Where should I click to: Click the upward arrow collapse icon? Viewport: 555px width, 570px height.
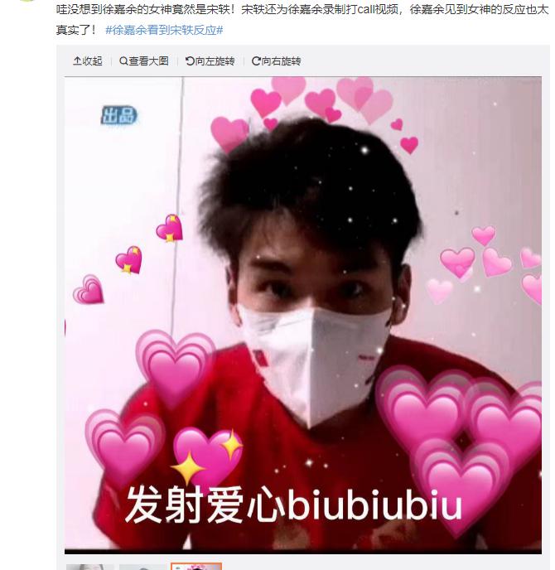(77, 61)
